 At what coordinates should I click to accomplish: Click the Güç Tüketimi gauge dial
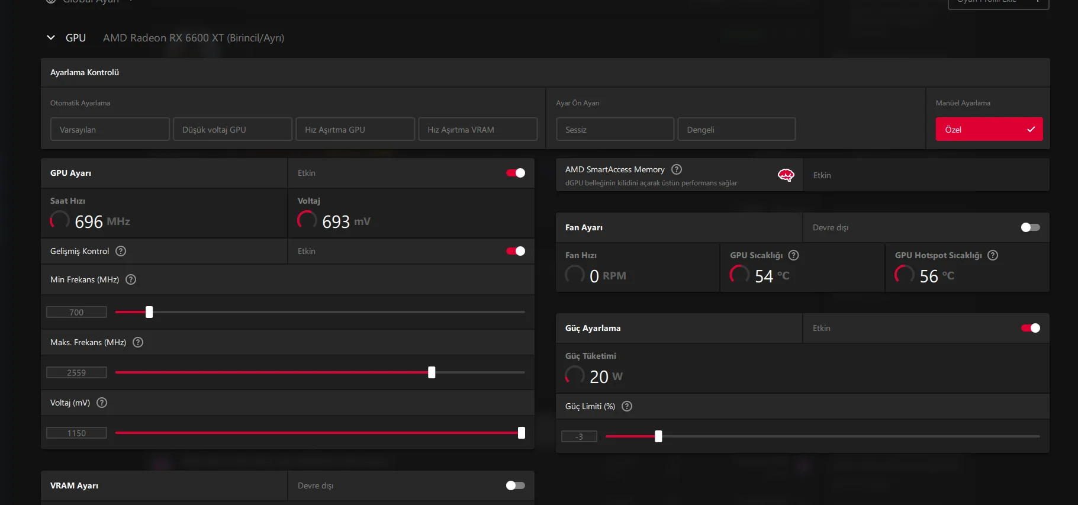(x=575, y=376)
